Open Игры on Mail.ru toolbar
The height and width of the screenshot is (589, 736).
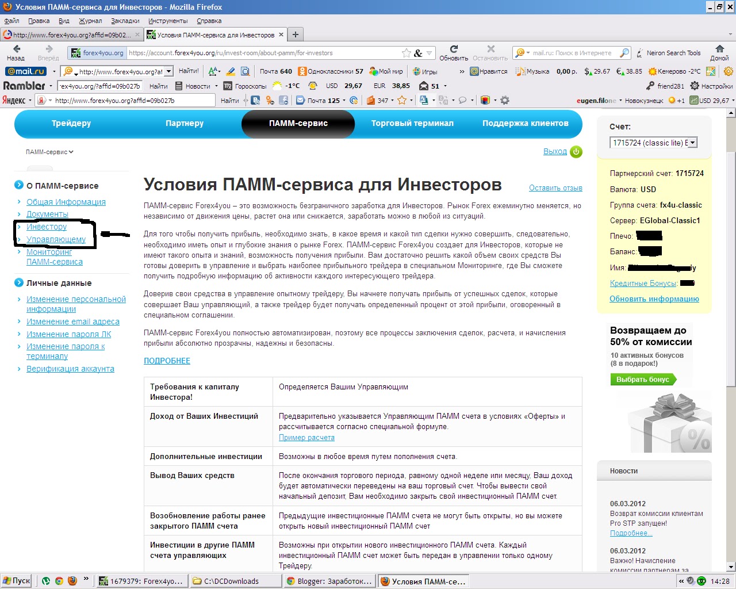425,71
